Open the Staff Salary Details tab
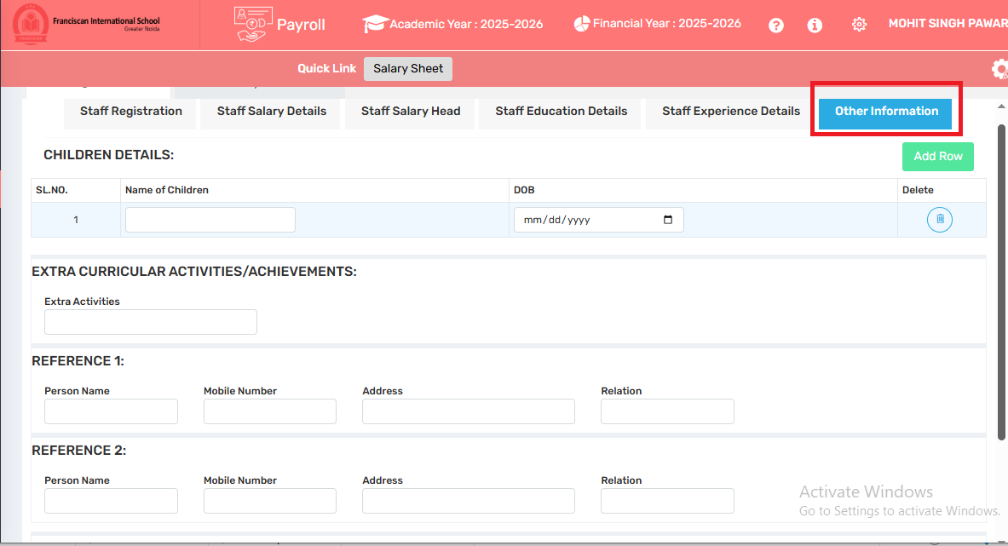Viewport: 1008px width, 546px height. click(x=271, y=111)
